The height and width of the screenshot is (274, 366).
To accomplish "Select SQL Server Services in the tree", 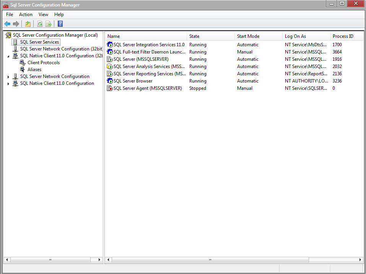I will tap(39, 42).
